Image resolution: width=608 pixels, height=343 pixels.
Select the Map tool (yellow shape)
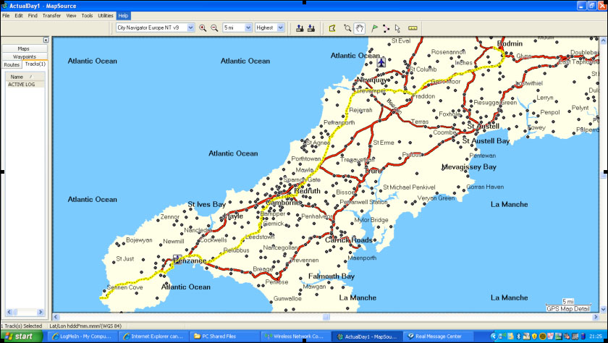pyautogui.click(x=332, y=28)
